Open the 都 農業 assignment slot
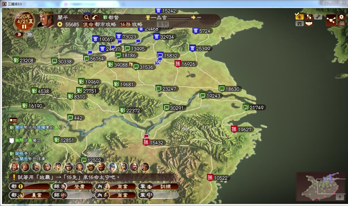Viewport: 348px width, 206px height. point(29,195)
